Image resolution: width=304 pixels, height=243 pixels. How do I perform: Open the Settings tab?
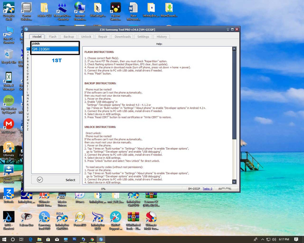(x=143, y=37)
